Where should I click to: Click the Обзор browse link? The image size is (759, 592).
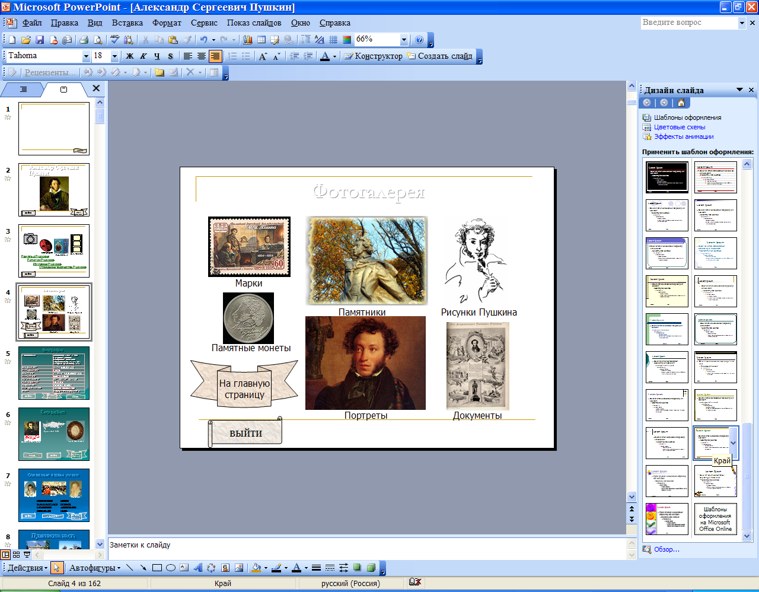pyautogui.click(x=666, y=549)
